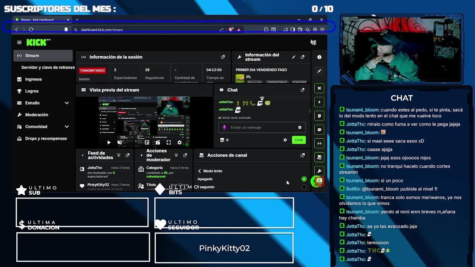The height and width of the screenshot is (267, 475).
Task: Open stream preview settings gear
Action: pos(180,142)
